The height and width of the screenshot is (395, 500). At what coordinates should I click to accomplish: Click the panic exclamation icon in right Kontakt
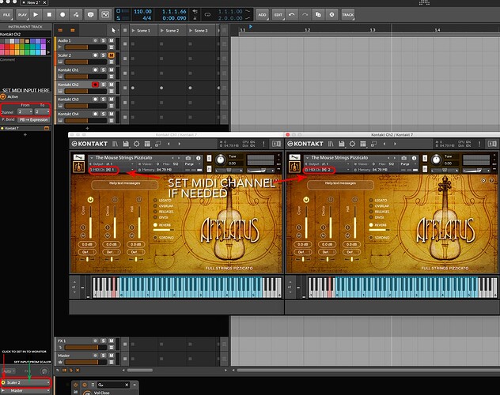pyautogui.click(x=479, y=144)
